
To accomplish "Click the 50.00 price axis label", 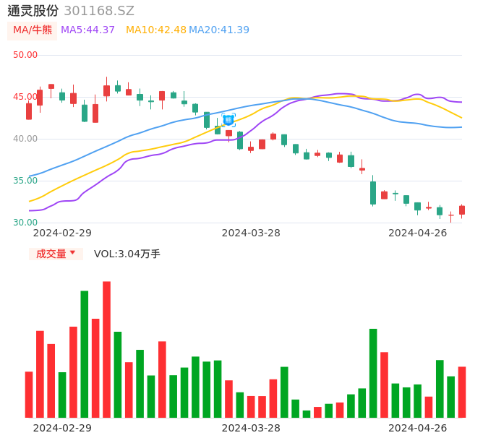I will tap(25, 55).
